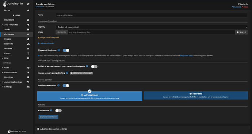Toggle Enable access control switch

click(x=66, y=86)
